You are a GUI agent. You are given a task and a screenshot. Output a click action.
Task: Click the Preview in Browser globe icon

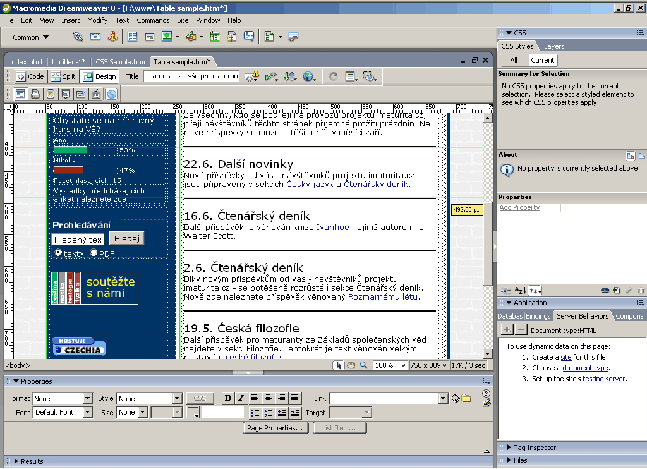(x=308, y=76)
